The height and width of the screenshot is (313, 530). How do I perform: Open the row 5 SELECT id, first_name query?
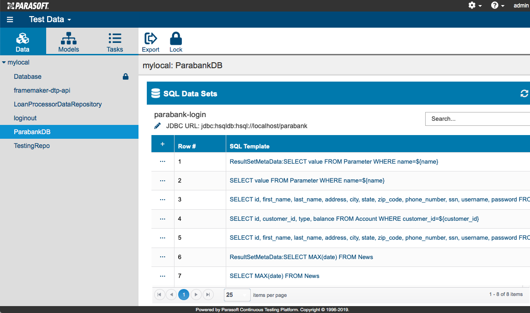click(x=379, y=238)
